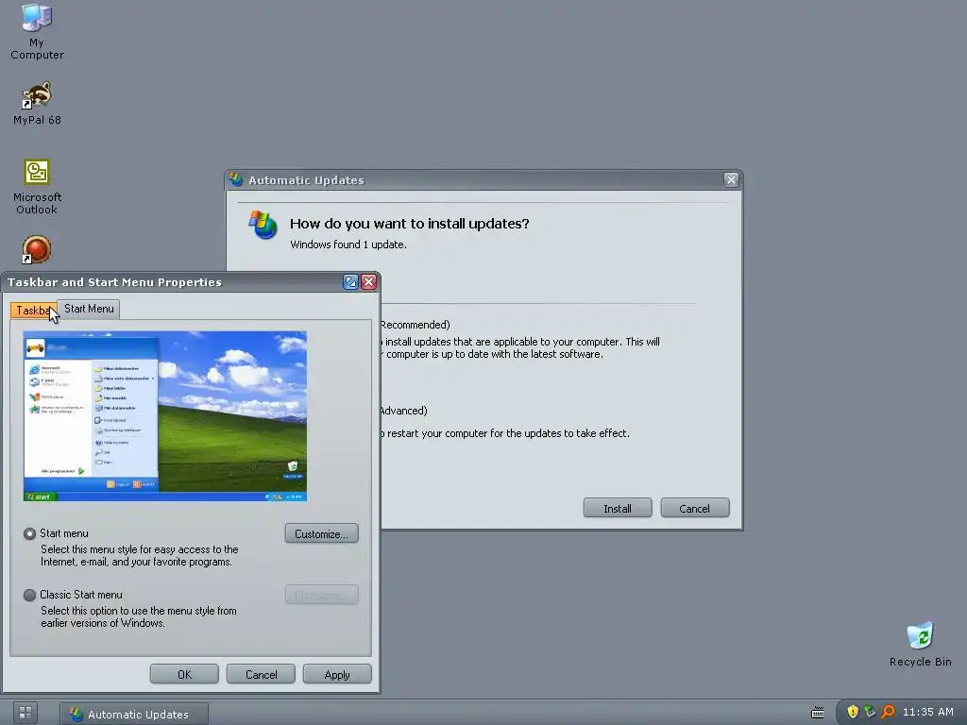Open Microsoft Outlook desktop icon
This screenshot has width=967, height=725.
[x=37, y=187]
